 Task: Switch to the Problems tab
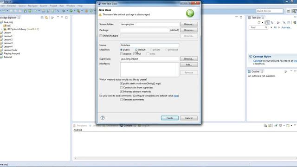(x=80, y=126)
